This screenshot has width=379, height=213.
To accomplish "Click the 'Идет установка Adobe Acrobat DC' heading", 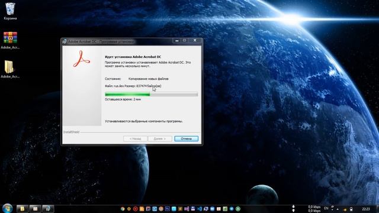I will [133, 57].
